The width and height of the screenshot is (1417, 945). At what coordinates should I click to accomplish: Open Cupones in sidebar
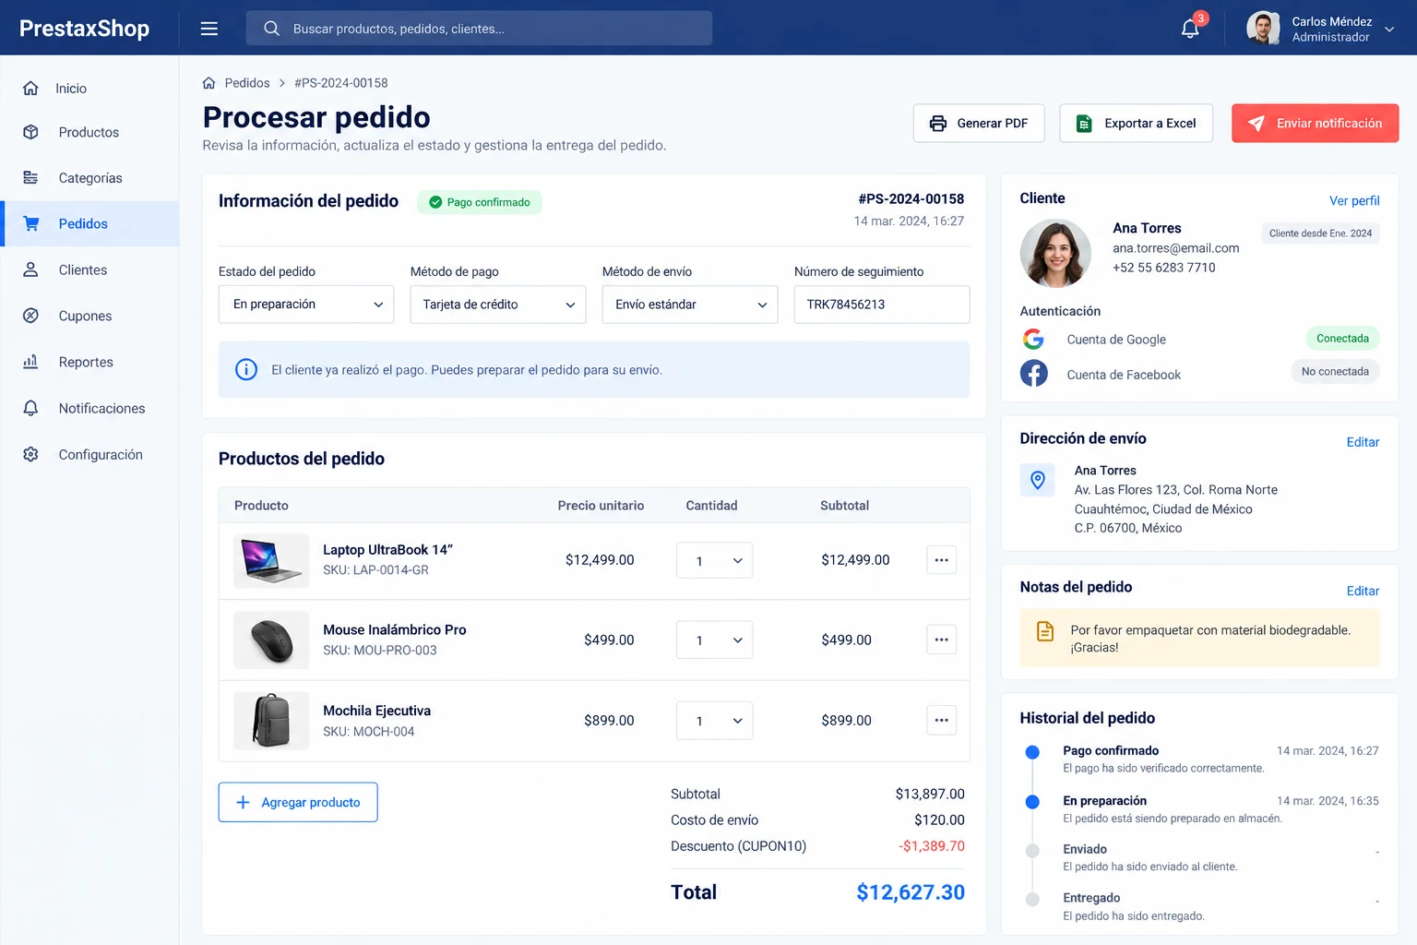[89, 316]
